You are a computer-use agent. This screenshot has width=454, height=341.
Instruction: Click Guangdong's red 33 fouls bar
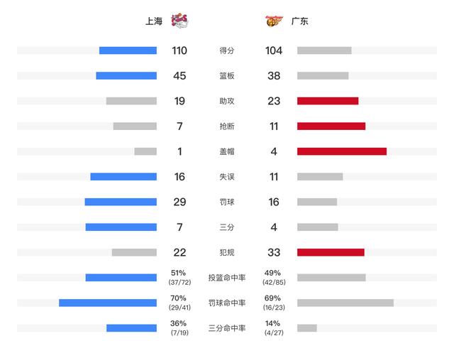[331, 252]
